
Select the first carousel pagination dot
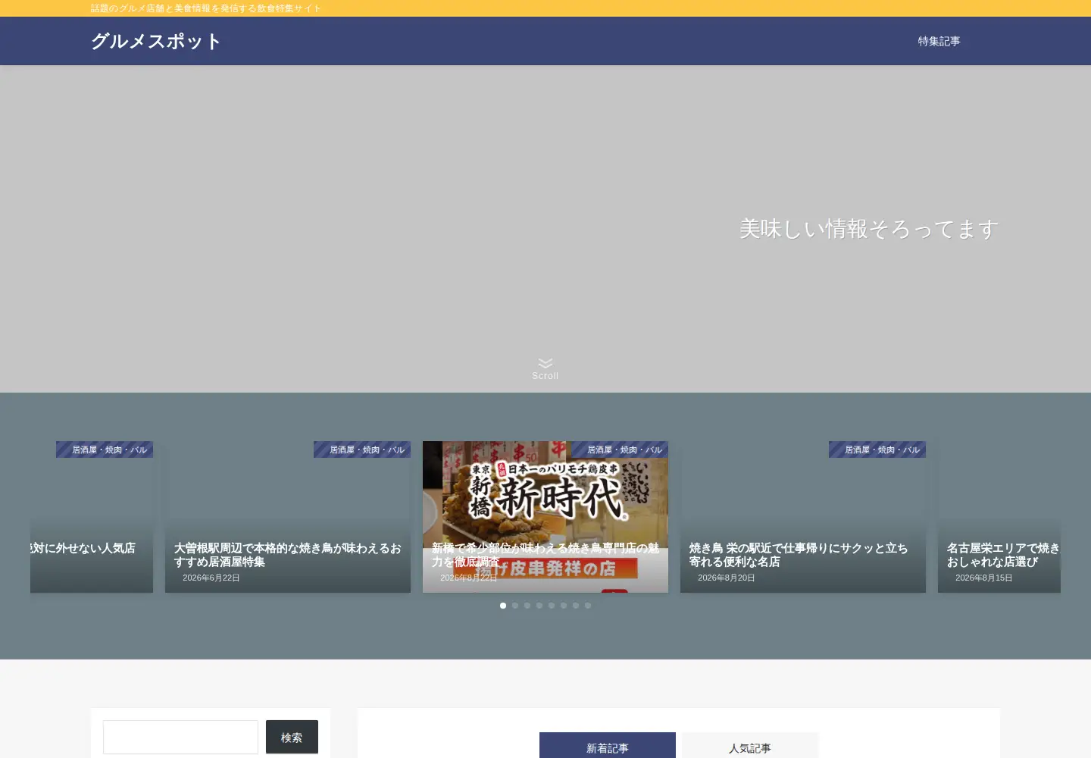tap(503, 606)
